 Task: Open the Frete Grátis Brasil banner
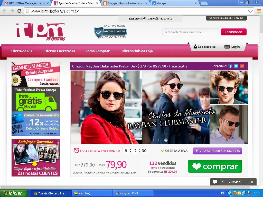35,99
